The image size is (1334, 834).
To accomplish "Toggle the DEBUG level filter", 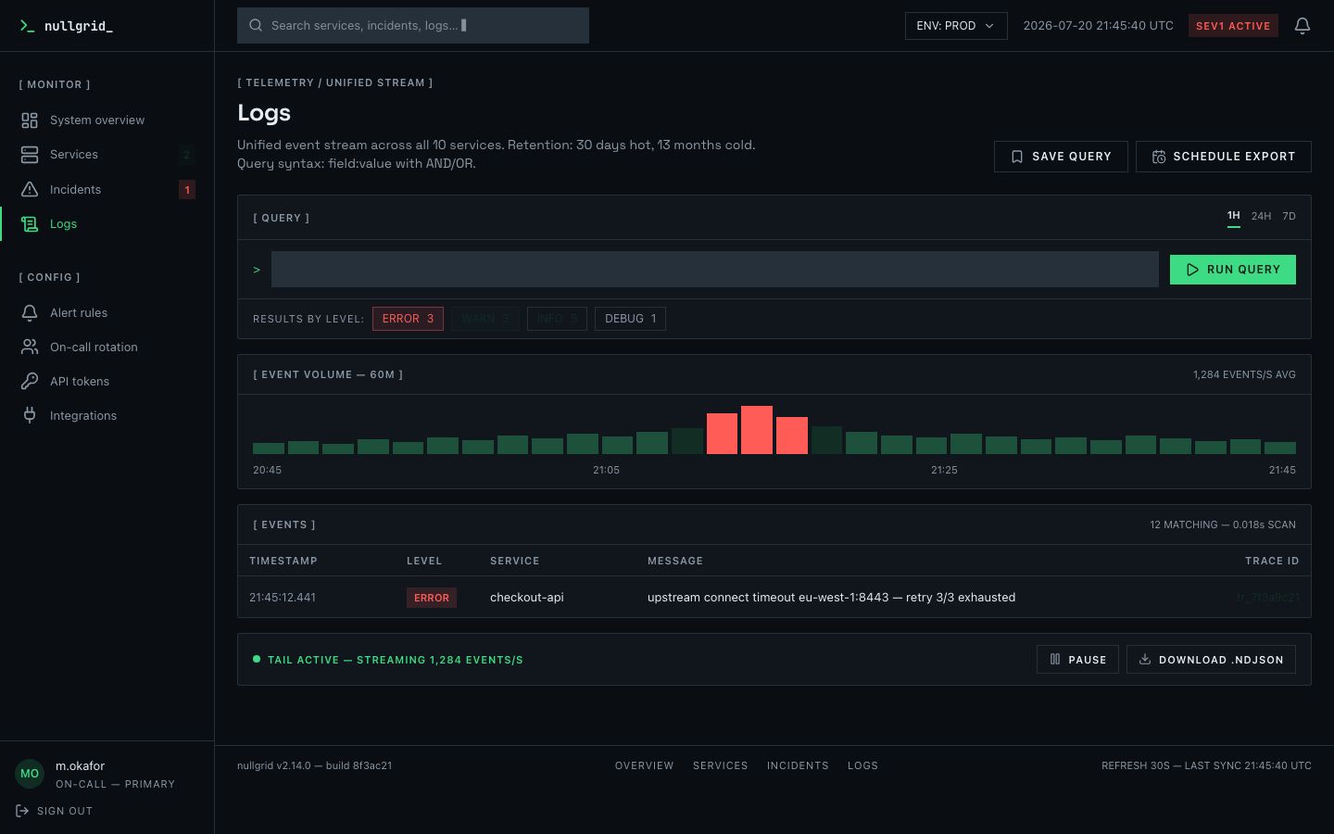I will [630, 319].
